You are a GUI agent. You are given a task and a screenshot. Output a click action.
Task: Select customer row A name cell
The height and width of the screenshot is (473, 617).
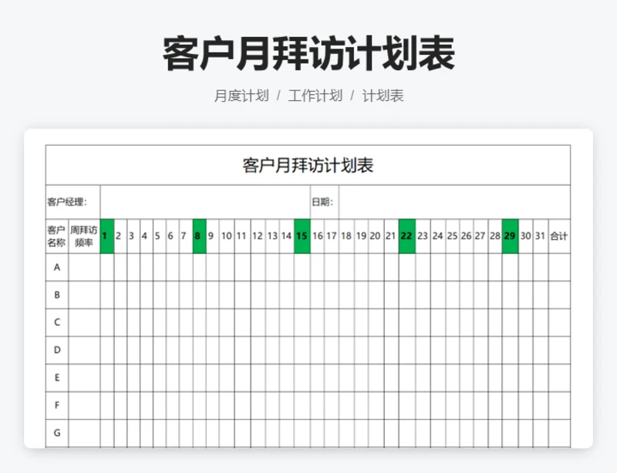click(x=57, y=268)
